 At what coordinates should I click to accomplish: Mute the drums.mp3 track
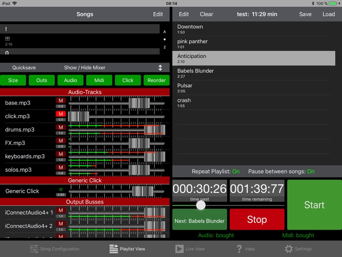pyautogui.click(x=61, y=127)
